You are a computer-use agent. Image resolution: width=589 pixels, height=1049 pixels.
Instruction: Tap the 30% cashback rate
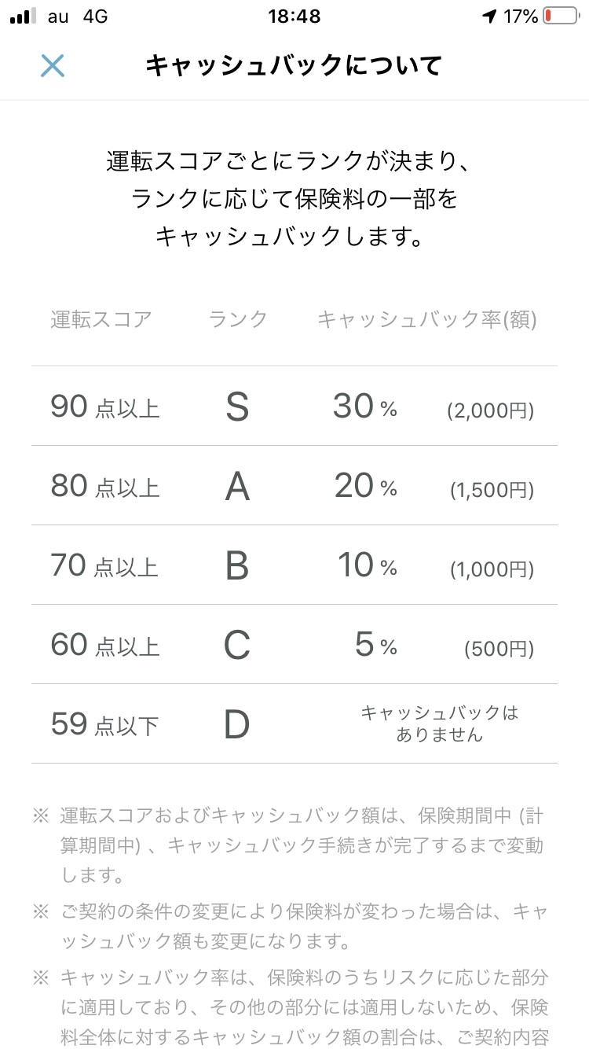364,407
